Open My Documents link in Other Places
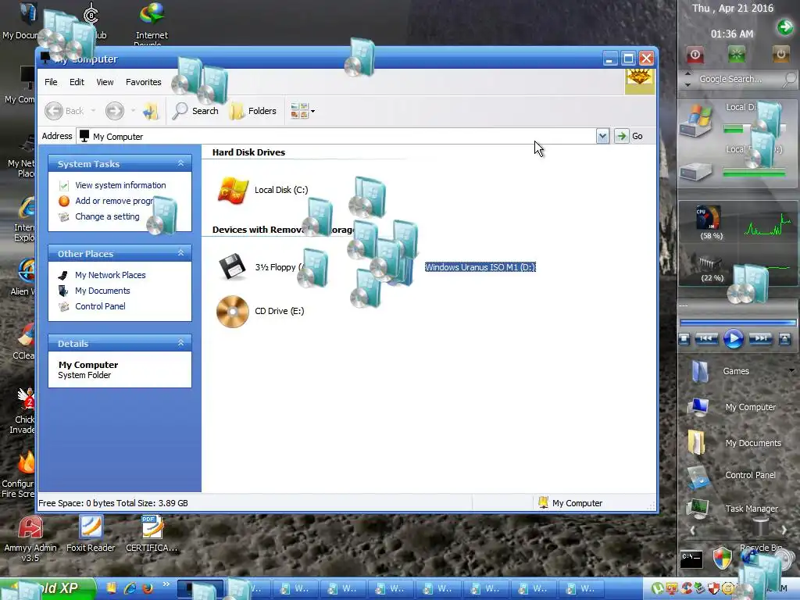Image resolution: width=800 pixels, height=600 pixels. pos(102,291)
